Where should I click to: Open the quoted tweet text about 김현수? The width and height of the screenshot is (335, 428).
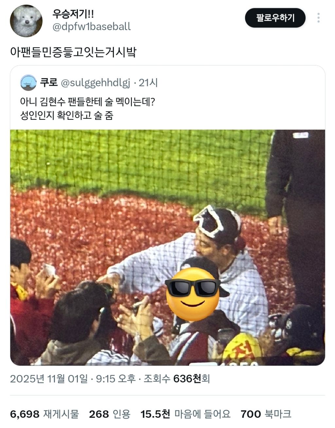point(88,108)
